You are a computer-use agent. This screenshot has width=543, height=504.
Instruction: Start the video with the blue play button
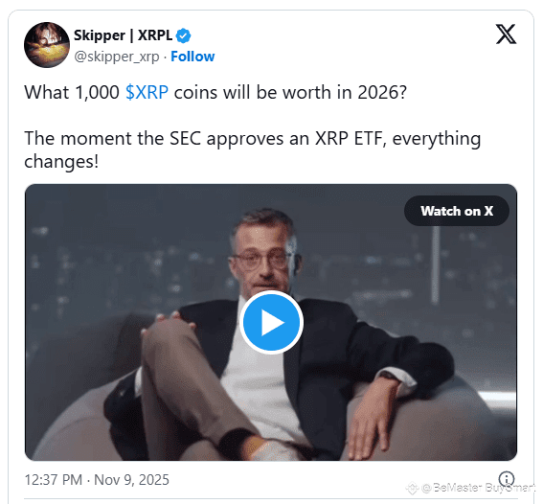point(271,323)
